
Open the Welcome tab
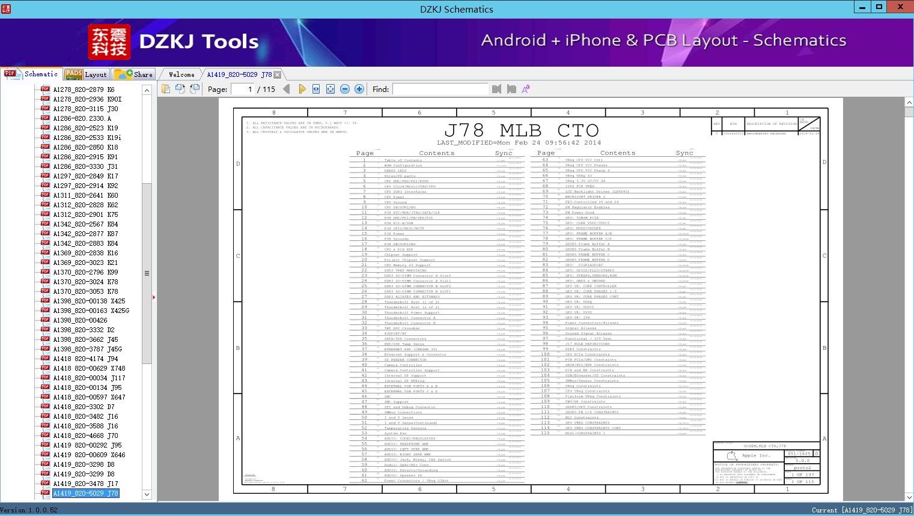pos(181,74)
